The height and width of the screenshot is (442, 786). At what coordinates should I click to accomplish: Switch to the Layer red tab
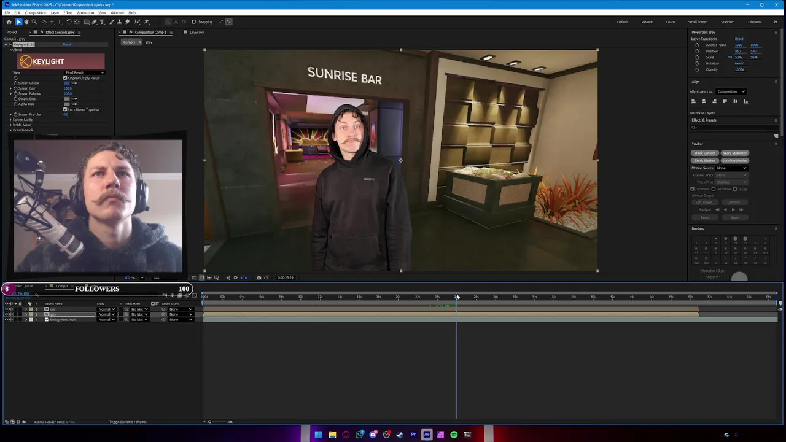click(x=196, y=32)
